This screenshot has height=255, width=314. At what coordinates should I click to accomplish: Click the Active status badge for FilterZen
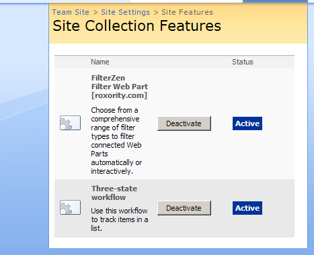tap(247, 123)
